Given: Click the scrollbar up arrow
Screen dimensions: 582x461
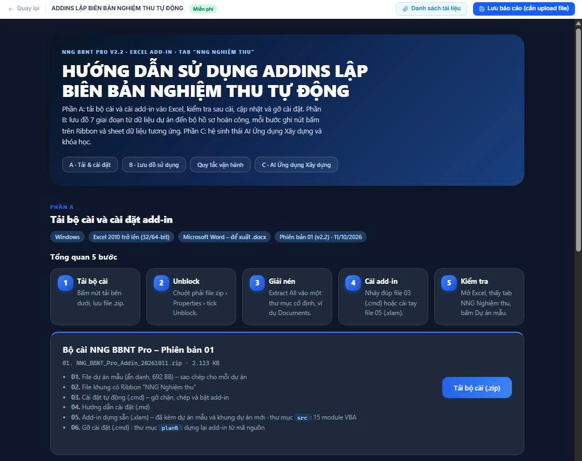Looking at the screenshot, I should tap(578, 23).
